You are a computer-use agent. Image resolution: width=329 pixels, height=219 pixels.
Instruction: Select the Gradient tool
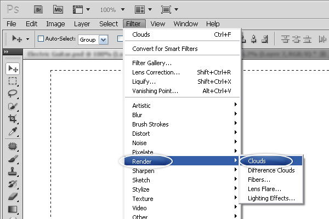click(x=13, y=209)
